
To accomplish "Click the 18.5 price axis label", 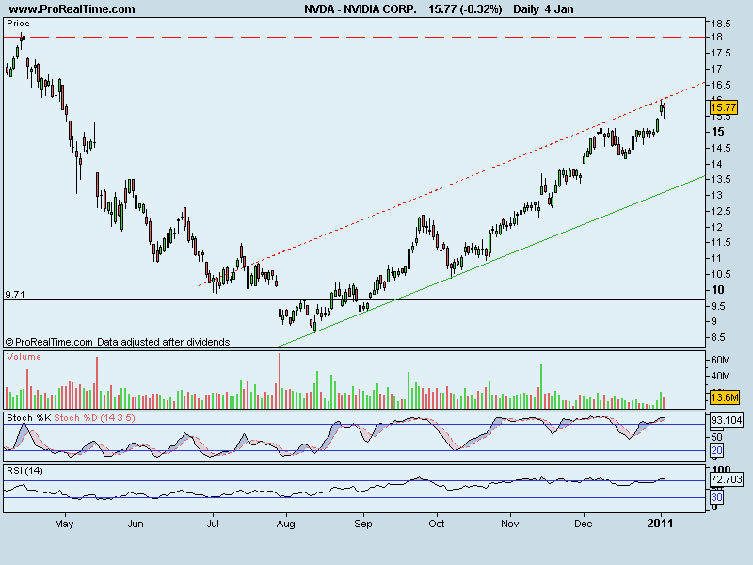I will tap(721, 24).
